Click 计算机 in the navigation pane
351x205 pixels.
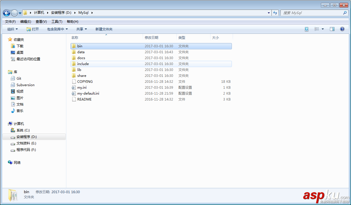(x=19, y=124)
